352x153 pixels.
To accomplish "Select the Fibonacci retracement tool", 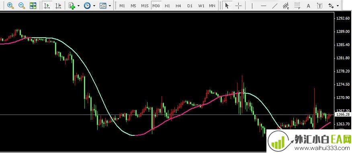I will (x=297, y=6).
